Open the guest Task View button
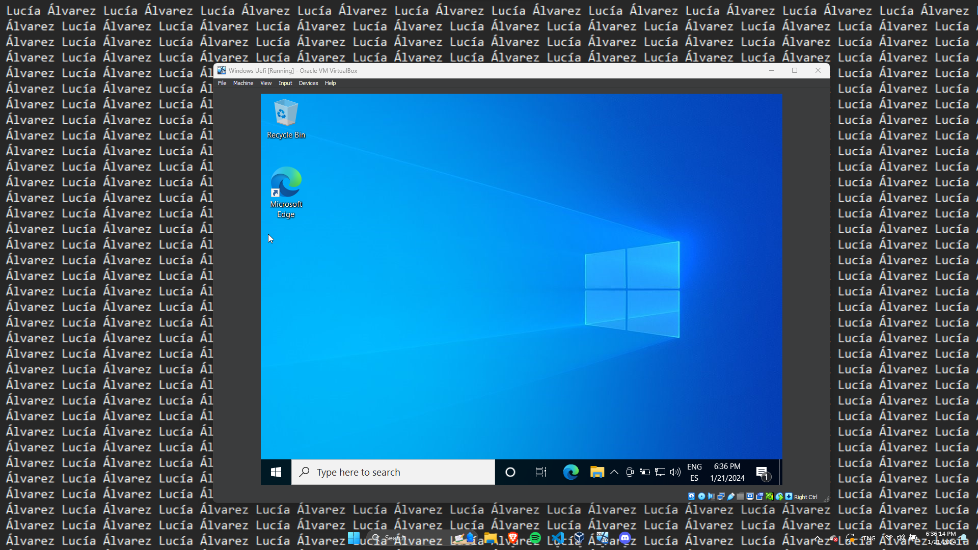The width and height of the screenshot is (978, 550). coord(540,472)
